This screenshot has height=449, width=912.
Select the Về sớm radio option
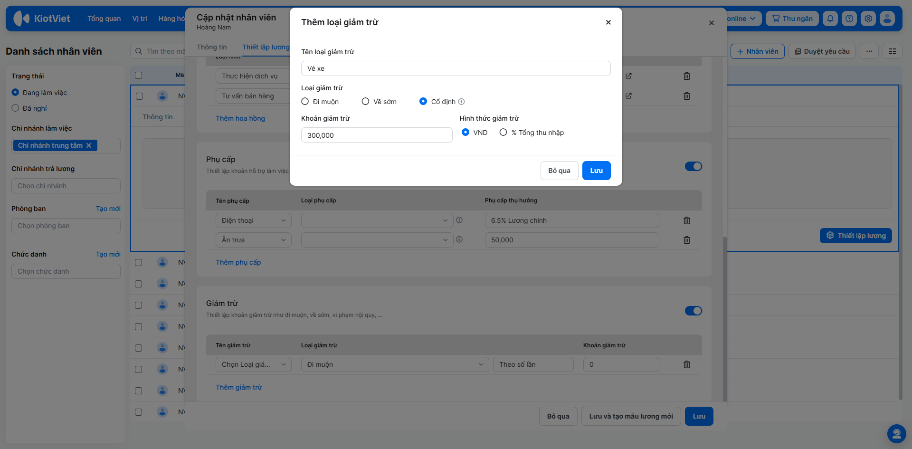point(365,102)
